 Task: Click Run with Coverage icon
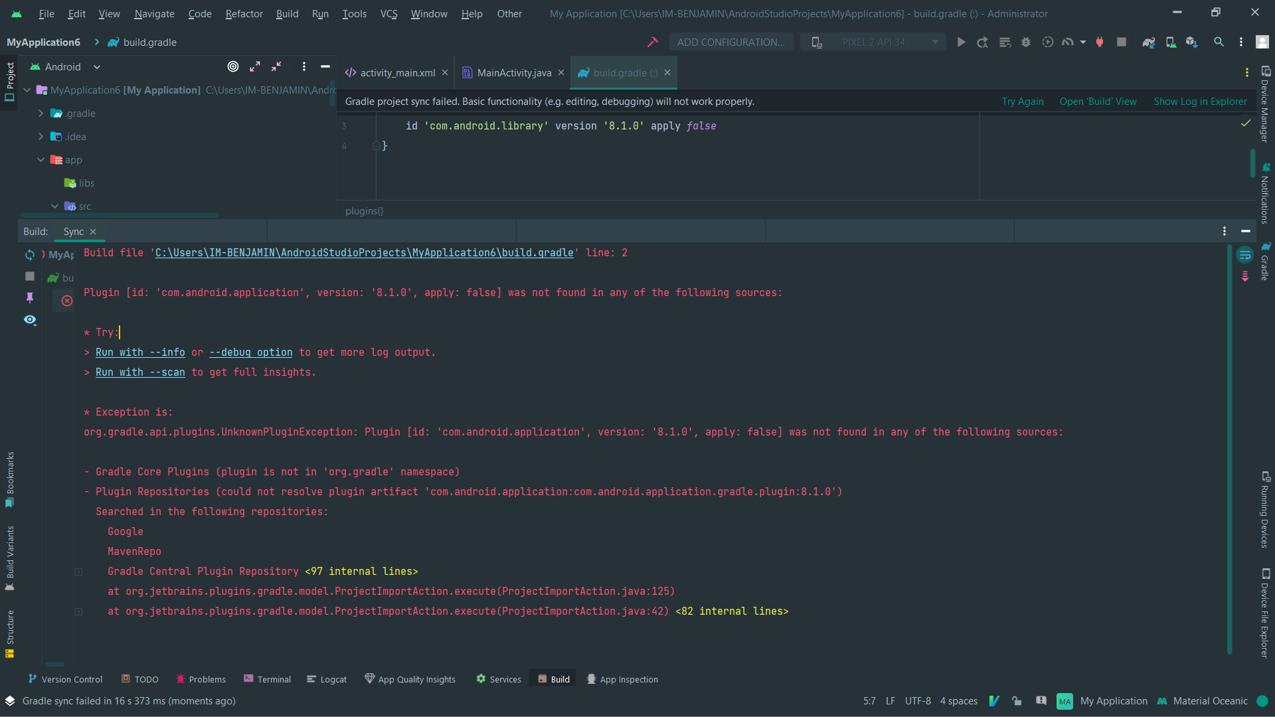point(1048,42)
